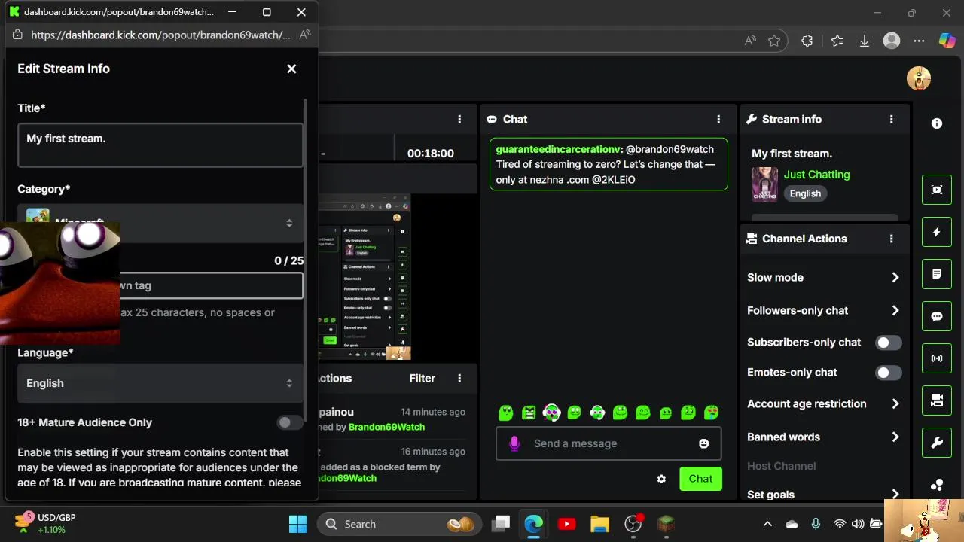Click the English language tag in Stream info
This screenshot has height=542, width=964.
(x=805, y=193)
